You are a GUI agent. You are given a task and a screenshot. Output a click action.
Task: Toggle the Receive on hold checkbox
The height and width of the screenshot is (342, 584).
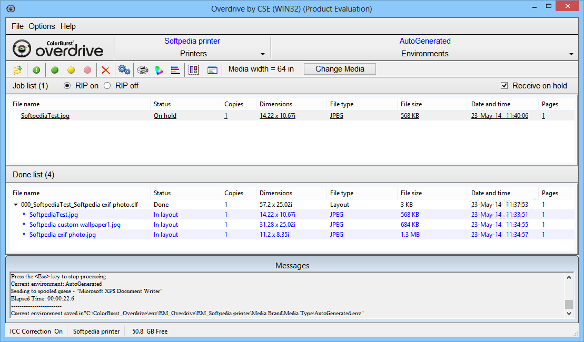(504, 86)
